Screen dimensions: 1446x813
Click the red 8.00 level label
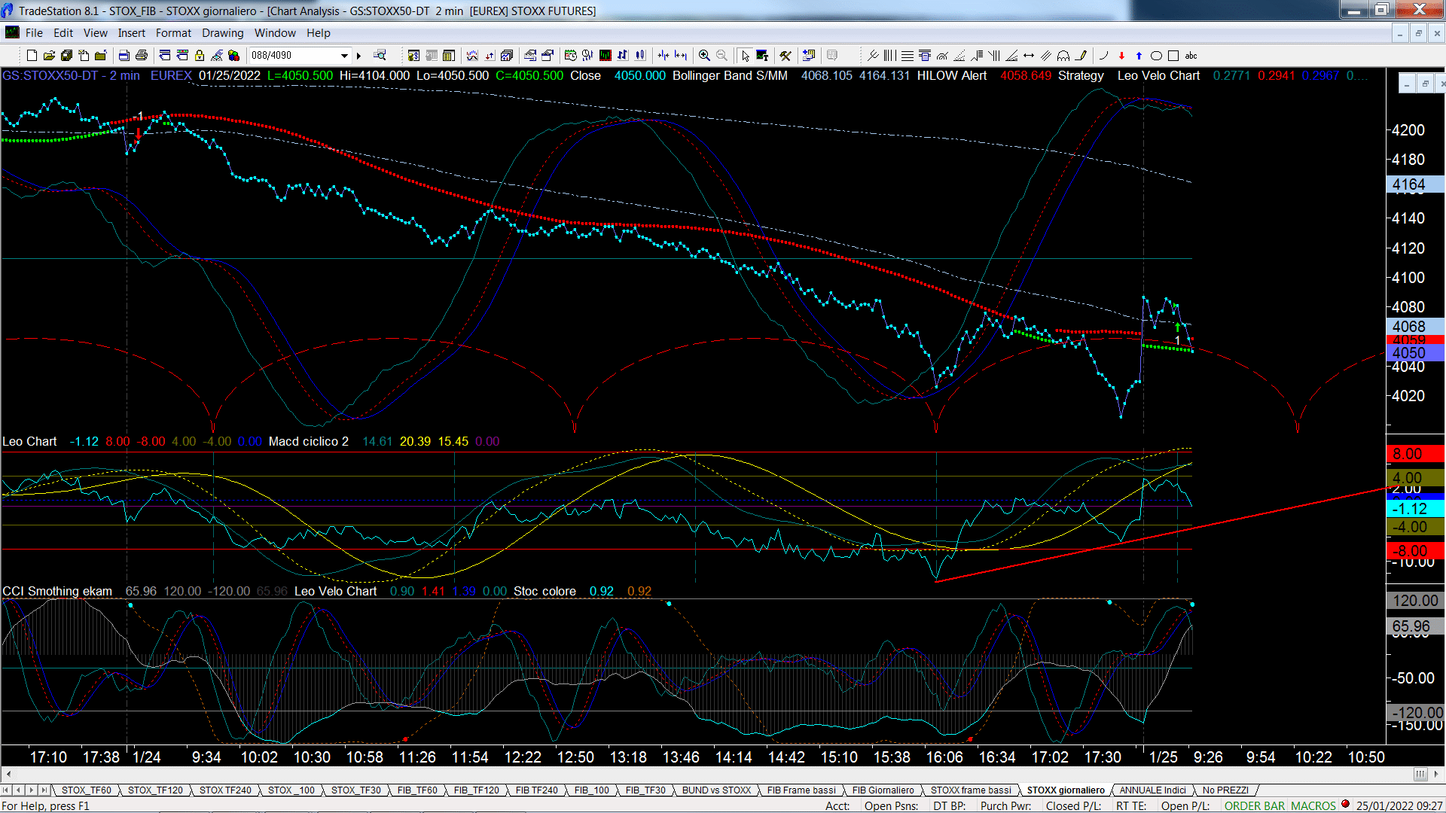click(1414, 454)
